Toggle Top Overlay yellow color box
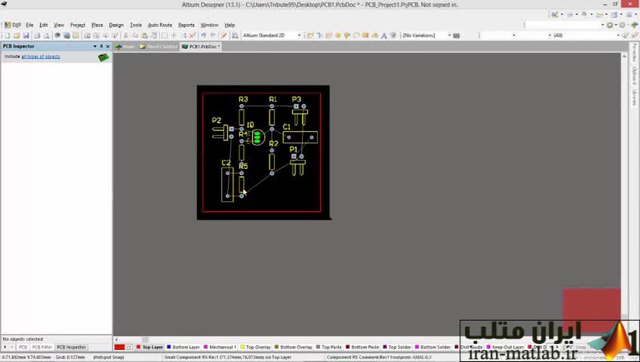 click(x=242, y=348)
